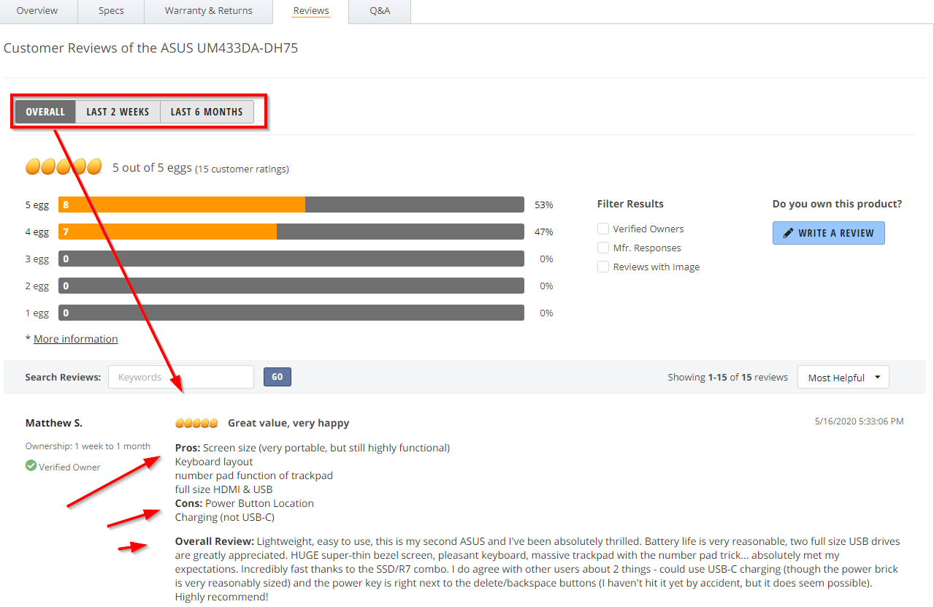
Task: Focus the Search Reviews keywords field
Action: pyautogui.click(x=181, y=377)
